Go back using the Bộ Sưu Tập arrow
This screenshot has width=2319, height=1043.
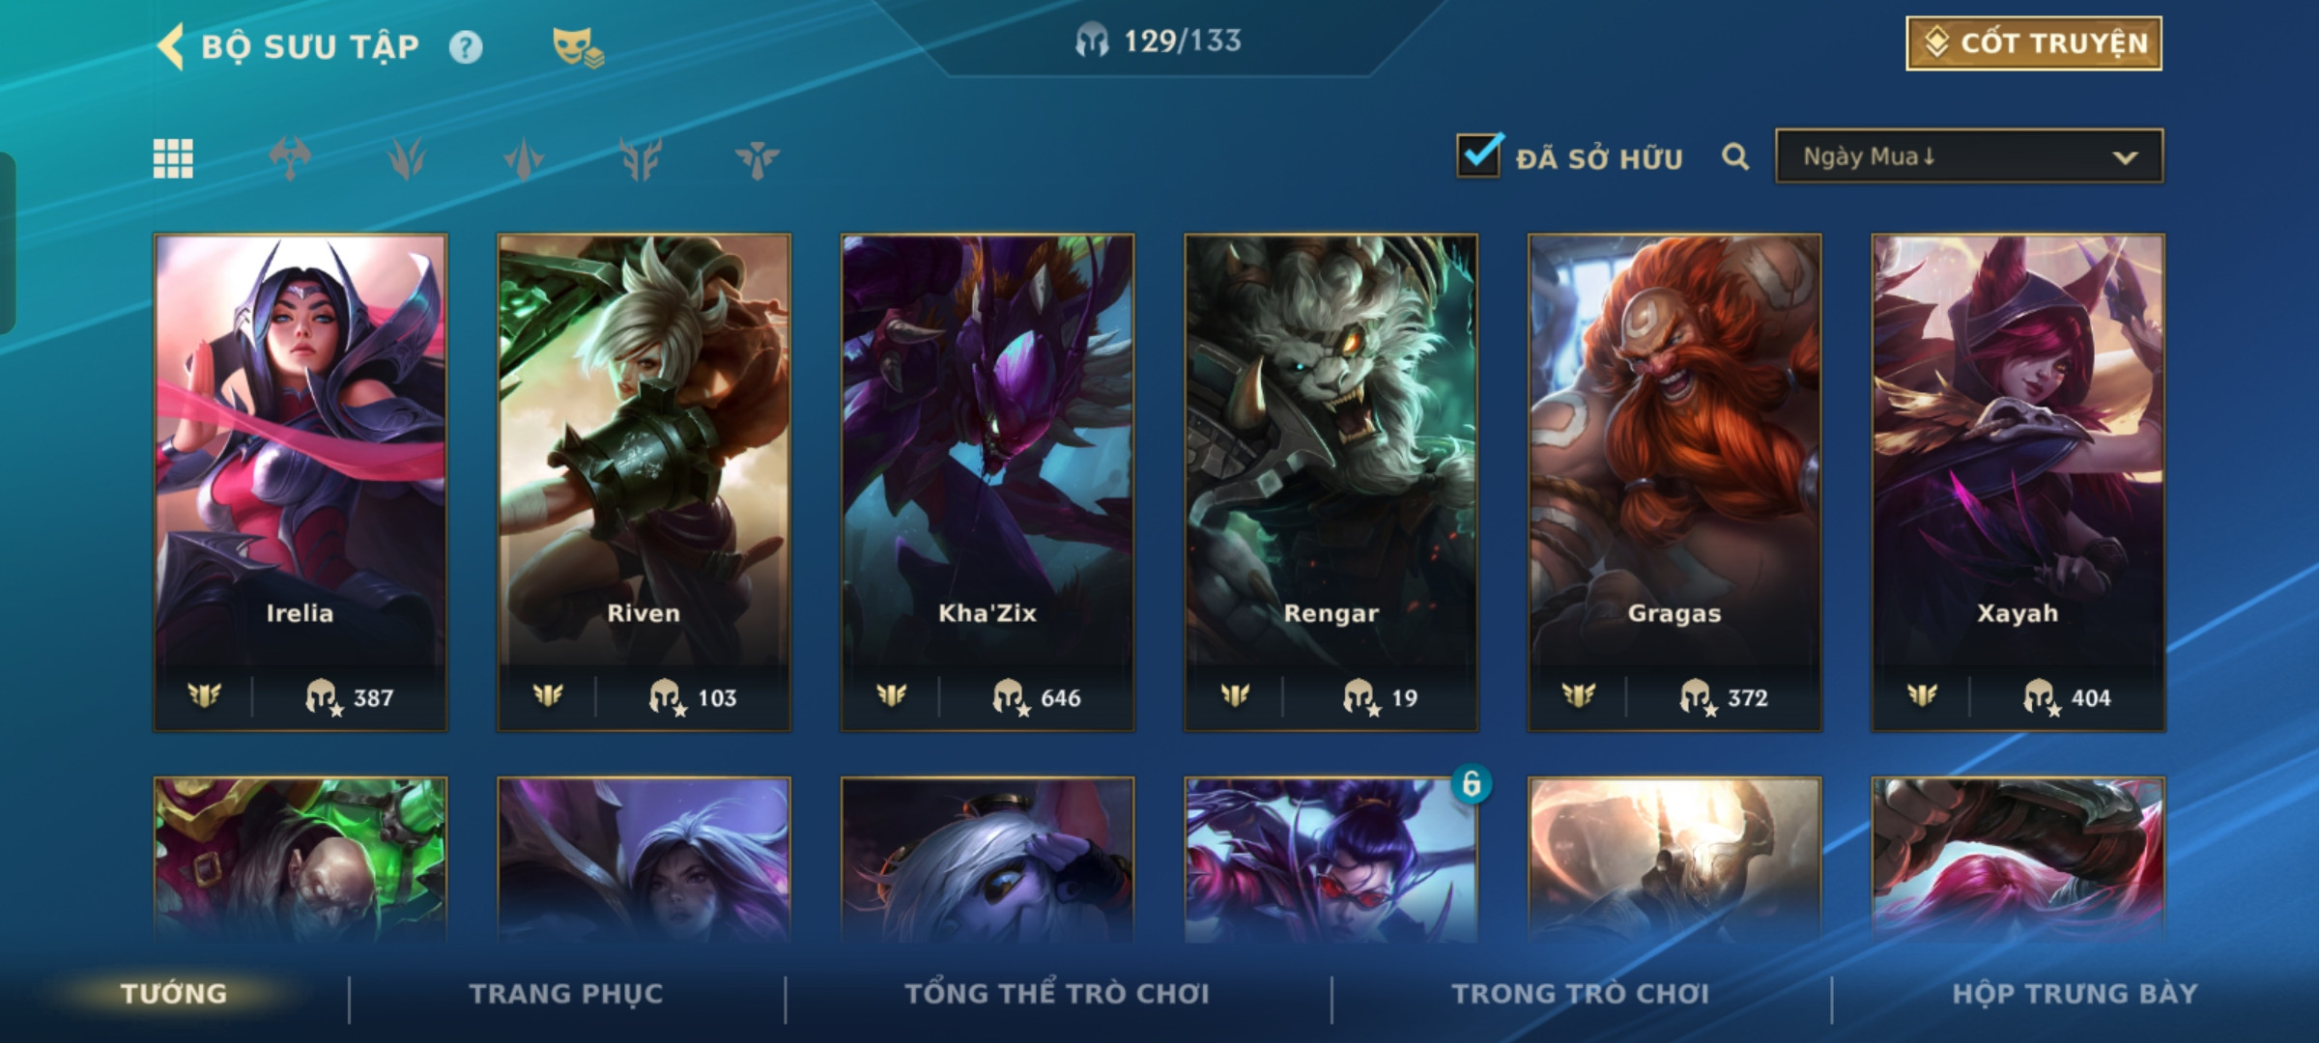171,46
